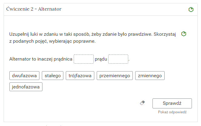Click the word 'prądnica' in the sentence
This screenshot has height=126, width=201.
(63, 59)
